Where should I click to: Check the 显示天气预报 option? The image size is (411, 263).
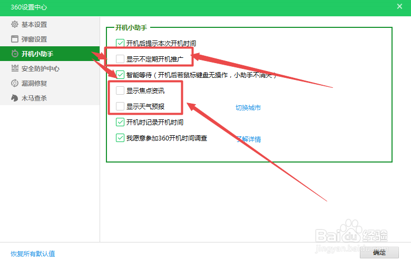tap(120, 106)
